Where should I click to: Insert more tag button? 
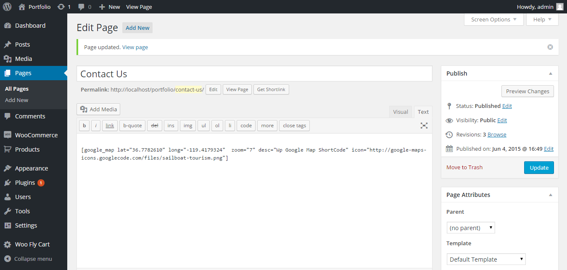coord(267,126)
